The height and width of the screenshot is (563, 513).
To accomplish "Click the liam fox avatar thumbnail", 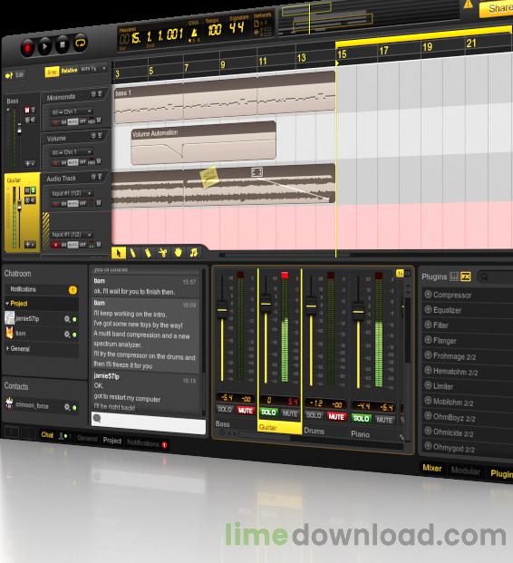I will pyautogui.click(x=9, y=334).
